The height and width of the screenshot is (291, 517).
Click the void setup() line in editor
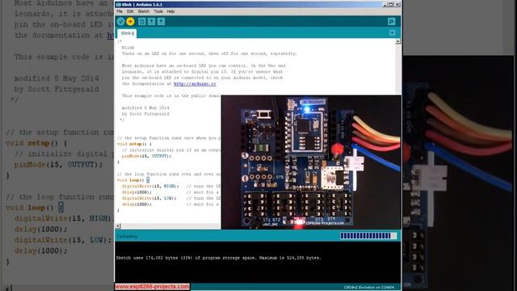(134, 144)
